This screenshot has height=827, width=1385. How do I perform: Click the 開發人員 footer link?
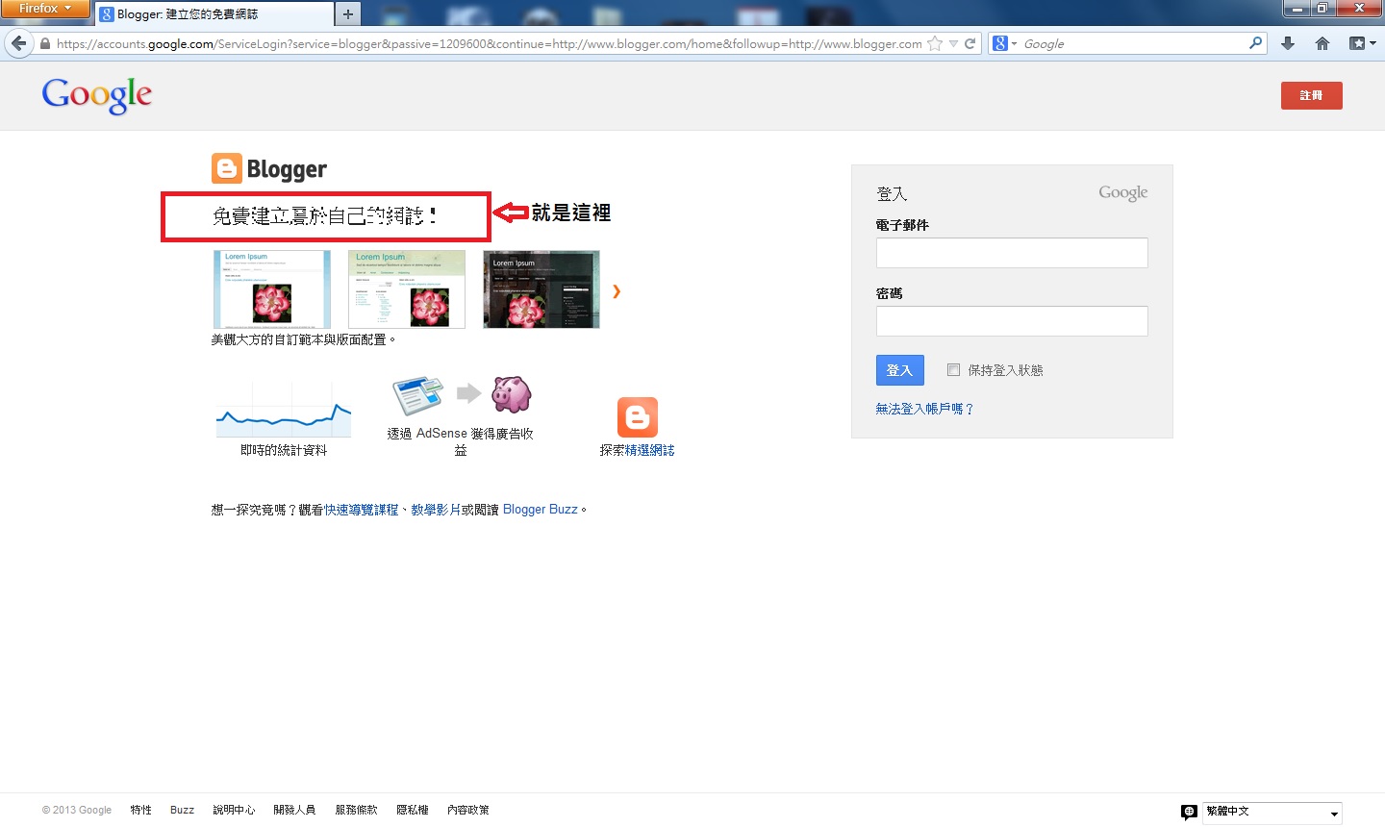pyautogui.click(x=294, y=810)
